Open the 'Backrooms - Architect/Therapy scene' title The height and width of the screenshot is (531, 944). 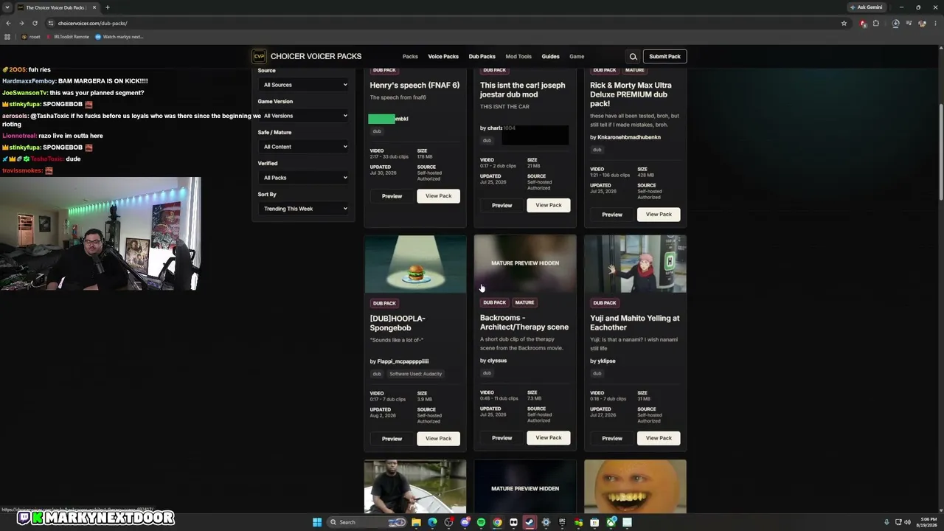point(524,322)
